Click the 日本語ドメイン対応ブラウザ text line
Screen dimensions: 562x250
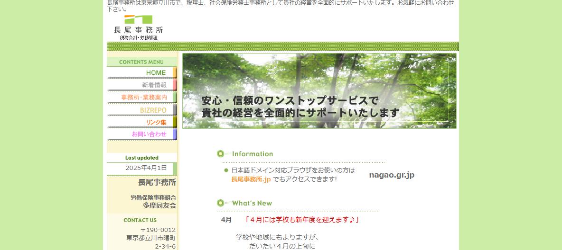coord(293,170)
